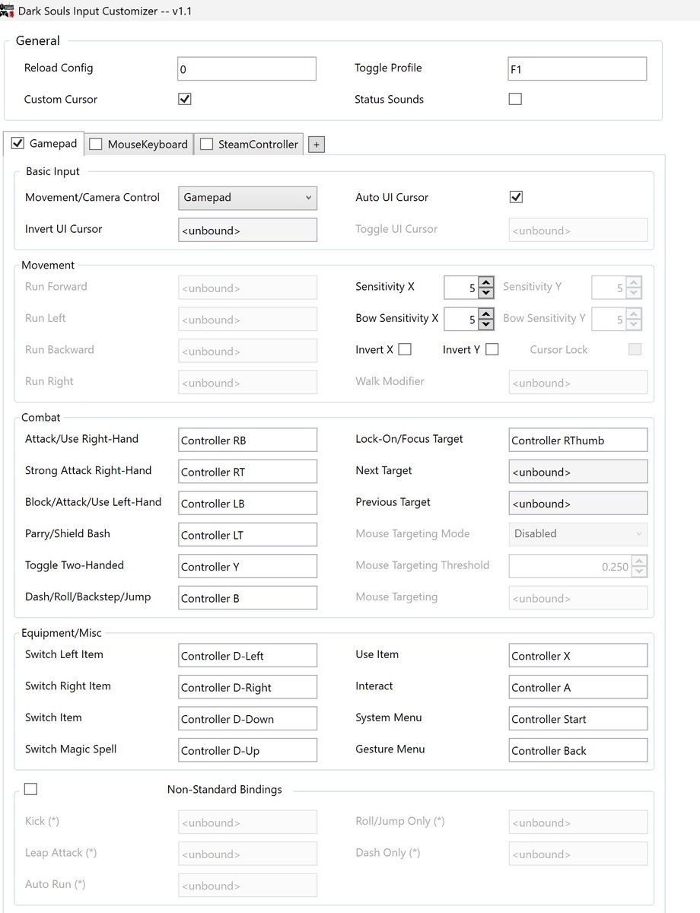
Task: Decrease Sensitivity X with down arrow
Action: 486,294
